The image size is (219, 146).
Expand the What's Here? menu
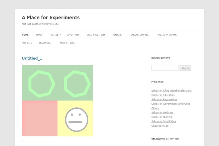tap(68, 43)
